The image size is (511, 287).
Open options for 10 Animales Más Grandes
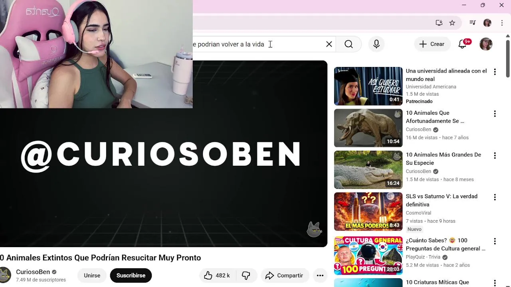(x=495, y=155)
